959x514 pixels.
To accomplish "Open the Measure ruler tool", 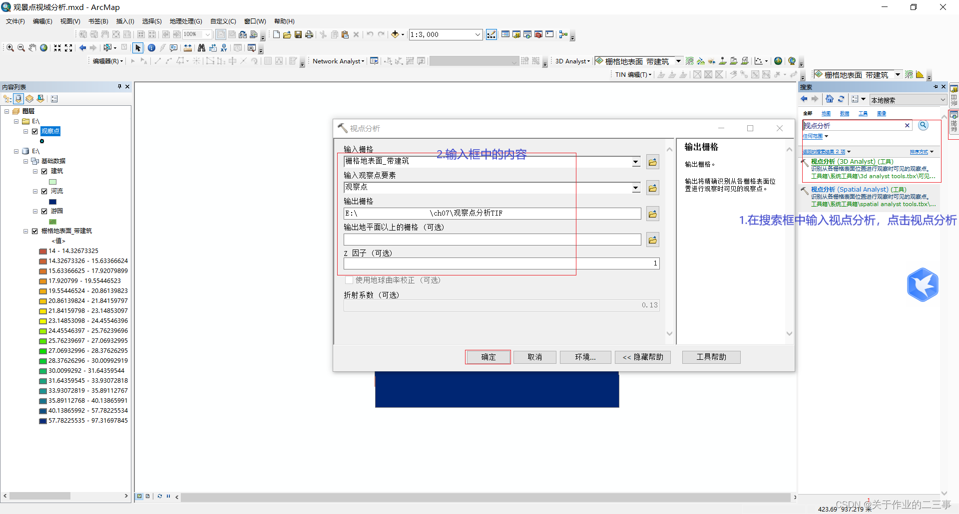I will tap(188, 48).
